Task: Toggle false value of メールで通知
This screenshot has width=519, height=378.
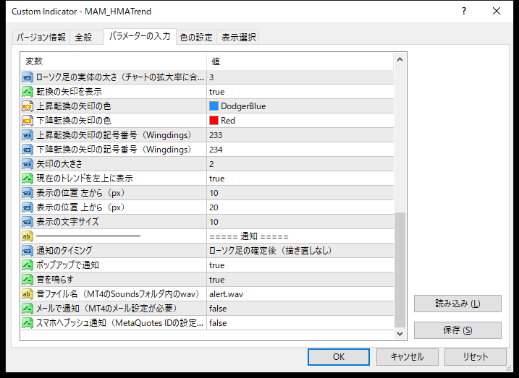Action: pyautogui.click(x=300, y=309)
